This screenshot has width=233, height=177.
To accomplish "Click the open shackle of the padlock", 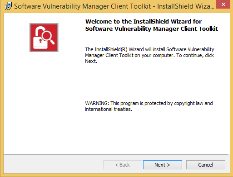I will click(40, 31).
